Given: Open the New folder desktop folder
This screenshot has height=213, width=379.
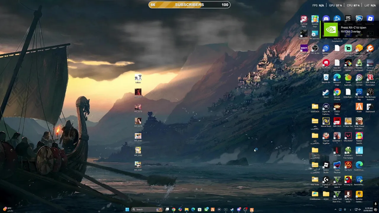Looking at the screenshot, I should (315, 180).
